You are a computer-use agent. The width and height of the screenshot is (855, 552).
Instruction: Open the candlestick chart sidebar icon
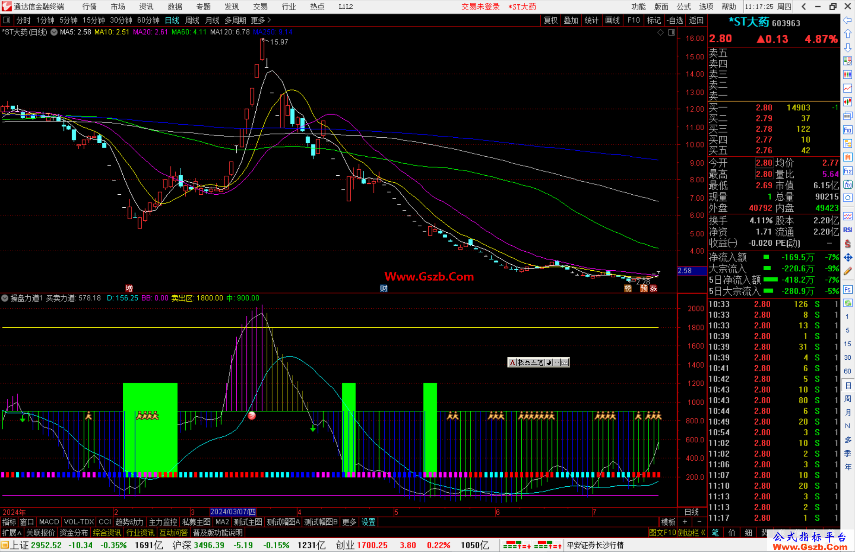pyautogui.click(x=847, y=102)
